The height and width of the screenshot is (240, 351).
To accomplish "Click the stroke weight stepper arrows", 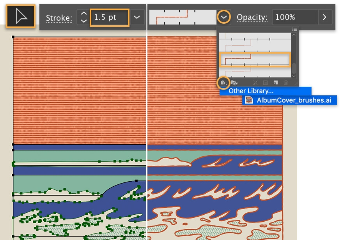I will [x=83, y=17].
